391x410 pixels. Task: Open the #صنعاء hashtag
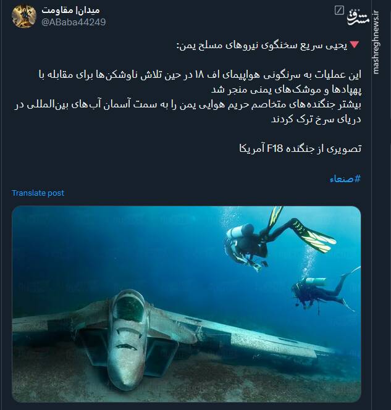345,179
